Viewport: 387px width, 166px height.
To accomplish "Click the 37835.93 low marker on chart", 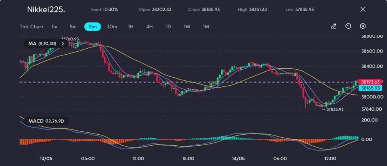I will click(x=334, y=109).
